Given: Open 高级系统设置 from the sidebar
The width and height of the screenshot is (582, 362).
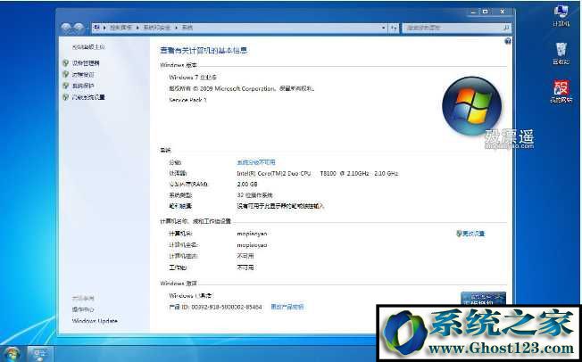Looking at the screenshot, I should (88, 97).
